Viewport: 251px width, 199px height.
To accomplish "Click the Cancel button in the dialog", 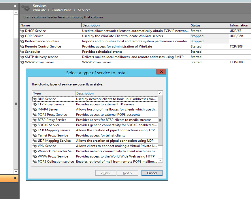I will point(152,173).
